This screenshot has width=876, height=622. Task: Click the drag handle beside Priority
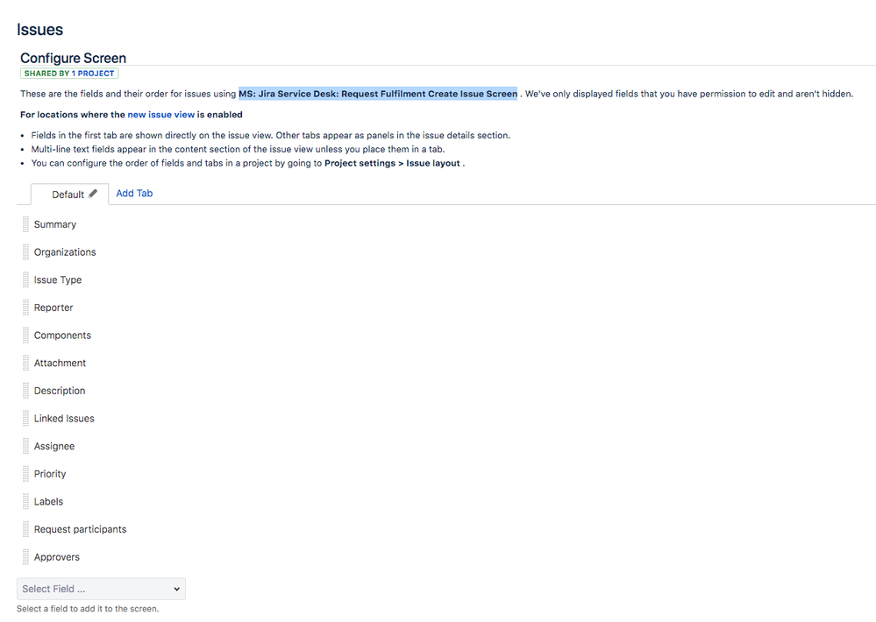tap(25, 473)
